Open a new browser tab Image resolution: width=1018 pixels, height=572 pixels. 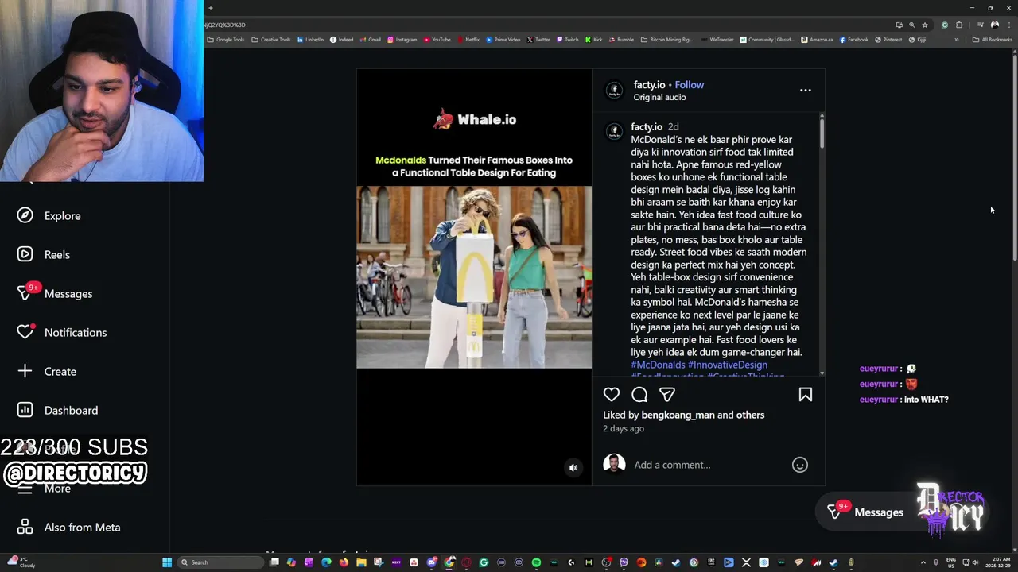pos(210,8)
